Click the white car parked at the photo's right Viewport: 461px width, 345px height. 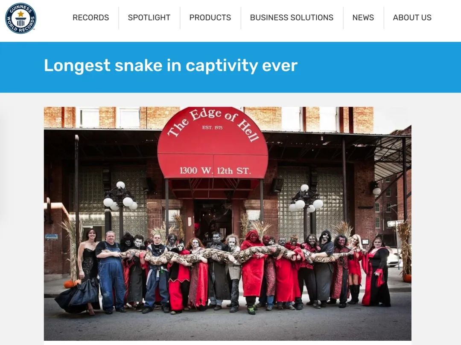pos(394,258)
